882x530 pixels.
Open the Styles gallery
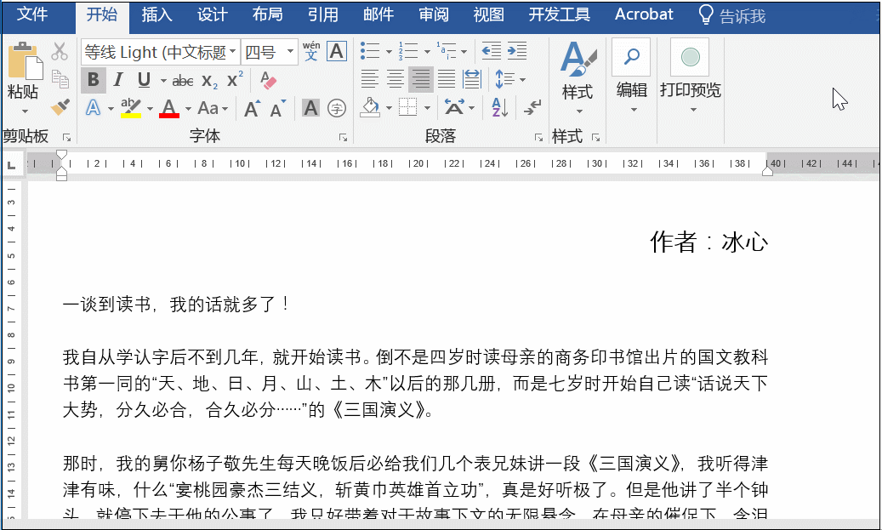click(x=578, y=77)
